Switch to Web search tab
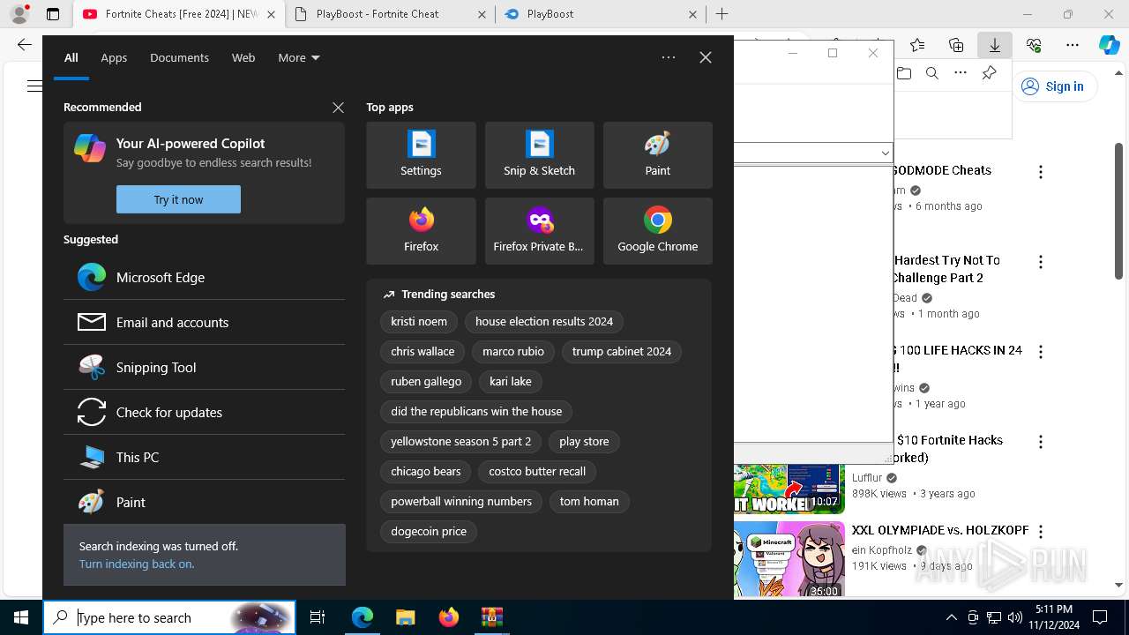The width and height of the screenshot is (1129, 635). point(243,57)
